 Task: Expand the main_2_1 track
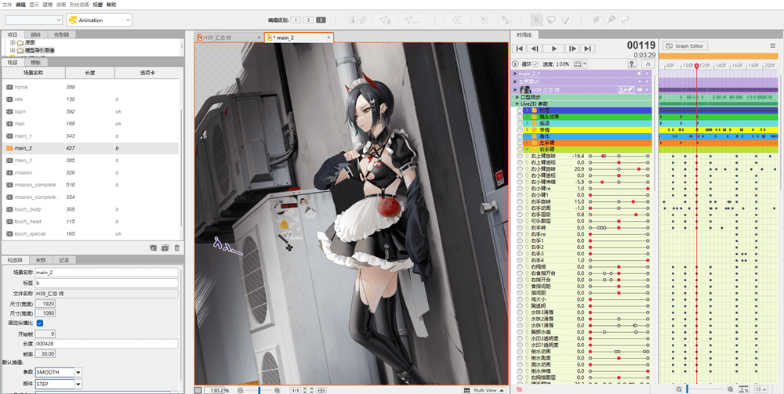click(516, 74)
